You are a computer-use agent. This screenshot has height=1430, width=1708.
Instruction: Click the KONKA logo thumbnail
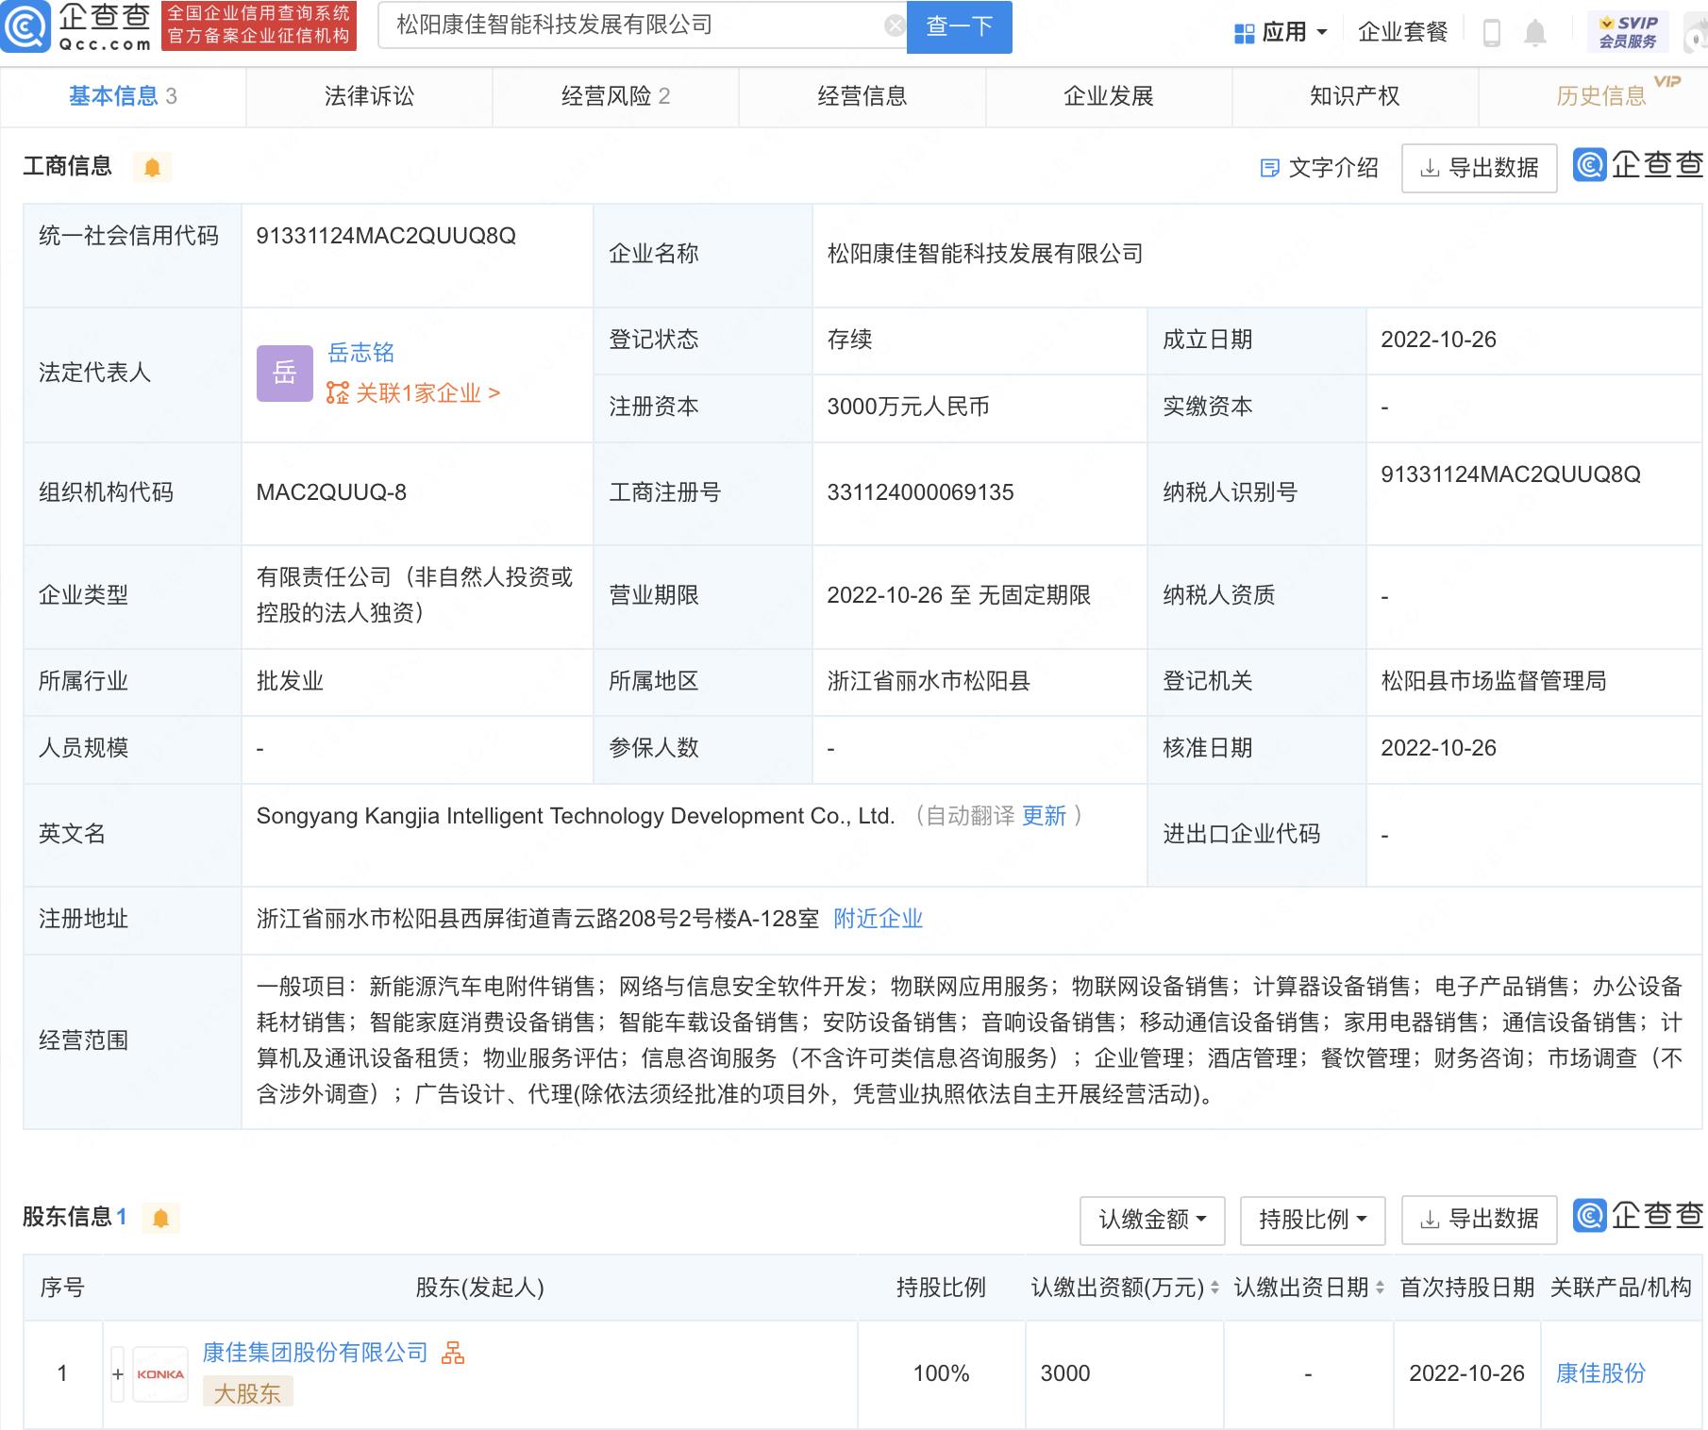(x=160, y=1374)
